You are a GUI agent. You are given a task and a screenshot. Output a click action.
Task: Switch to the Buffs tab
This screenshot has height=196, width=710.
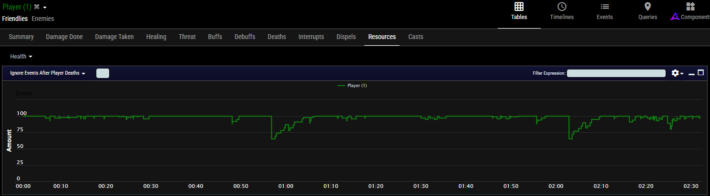point(215,37)
